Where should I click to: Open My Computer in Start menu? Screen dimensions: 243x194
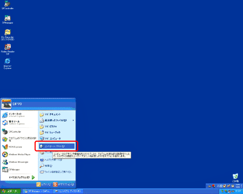(57, 138)
